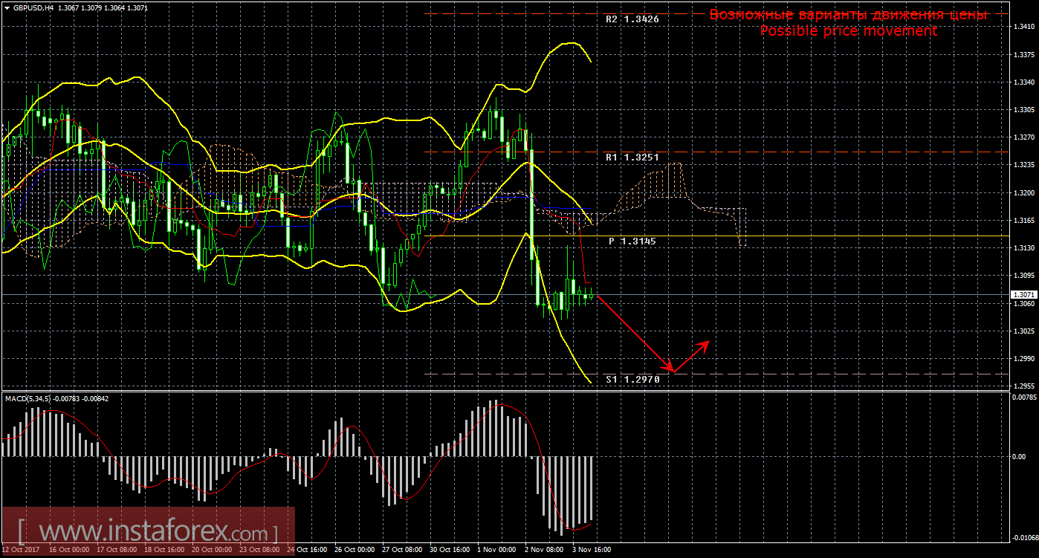The width and height of the screenshot is (1039, 558).
Task: Click the 1.3067 open price in the header
Action: pyautogui.click(x=67, y=7)
